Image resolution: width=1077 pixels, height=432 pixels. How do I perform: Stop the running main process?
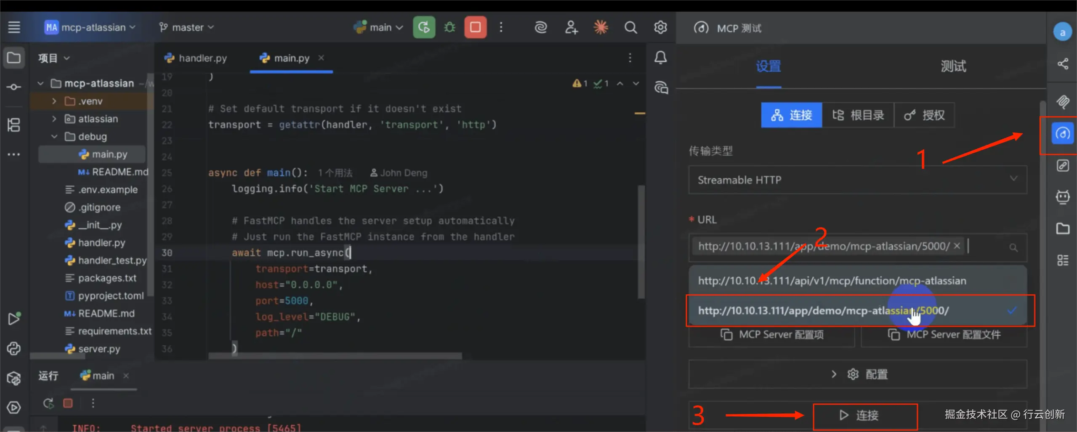476,27
